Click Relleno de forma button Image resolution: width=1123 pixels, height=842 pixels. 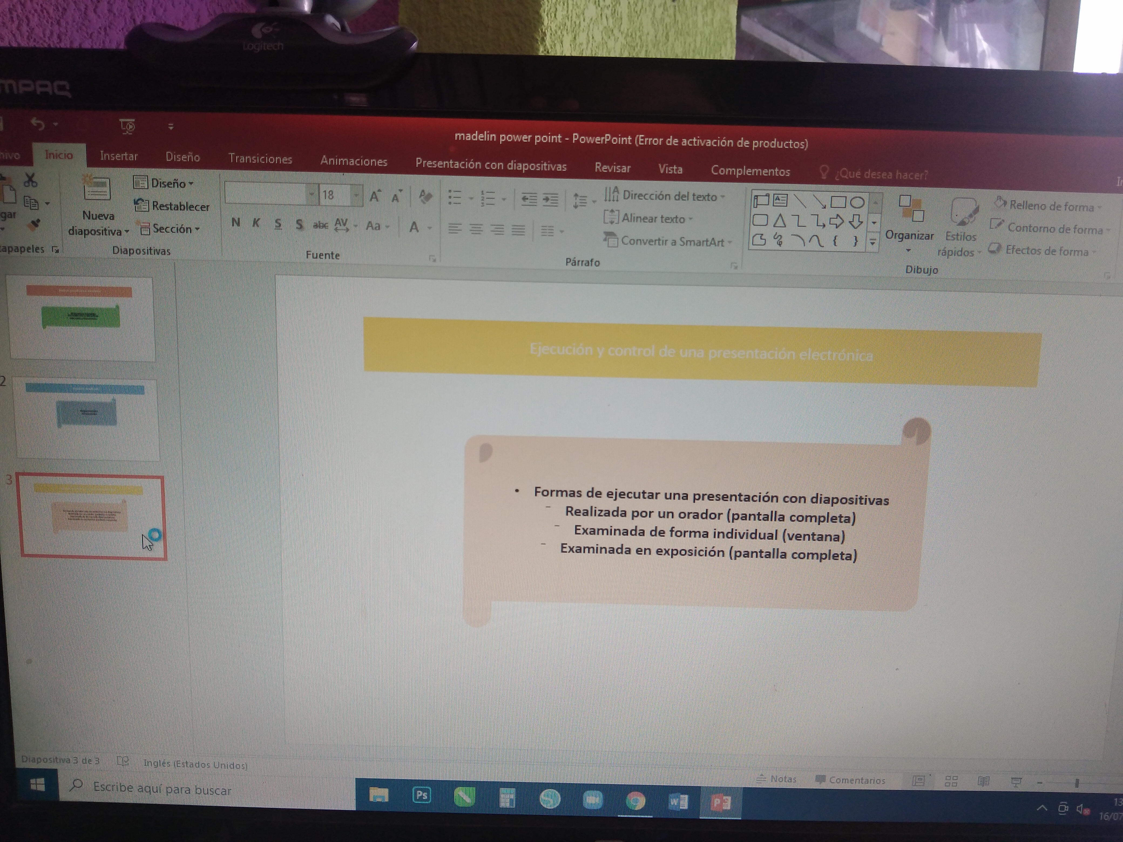[1047, 206]
